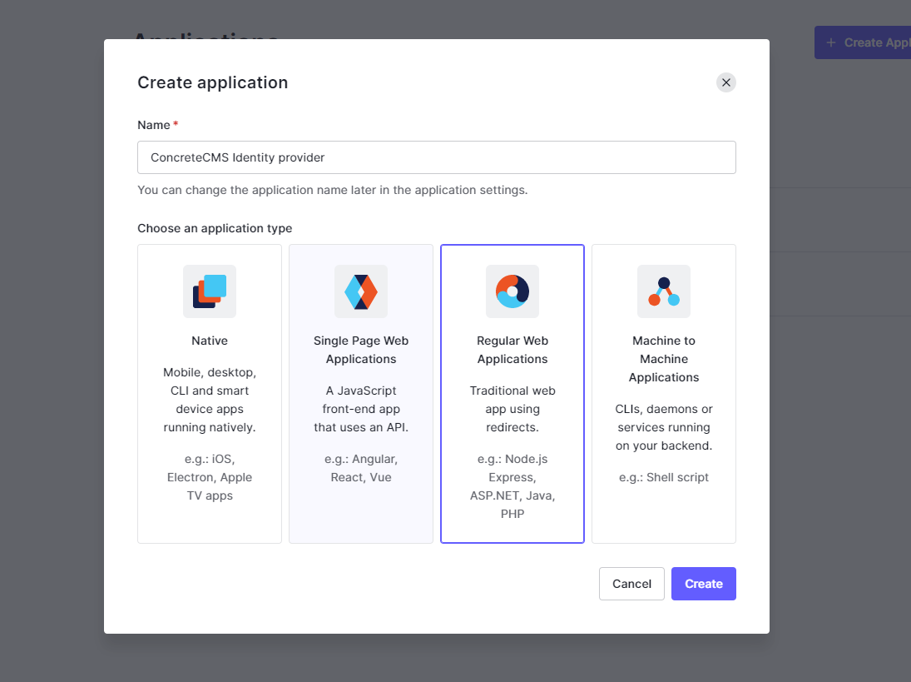Click the 'A JavaScript front-end app' description
Viewport: 911px width, 682px height.
pyautogui.click(x=361, y=409)
